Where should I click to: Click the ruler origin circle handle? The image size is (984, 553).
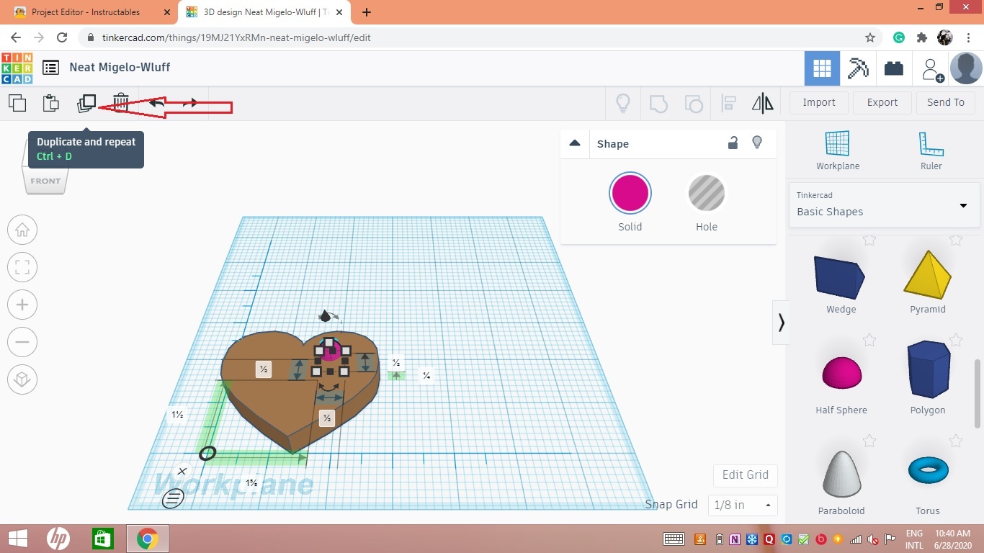click(207, 453)
